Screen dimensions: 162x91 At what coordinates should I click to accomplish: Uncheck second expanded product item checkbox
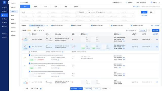[x=30, y=63]
